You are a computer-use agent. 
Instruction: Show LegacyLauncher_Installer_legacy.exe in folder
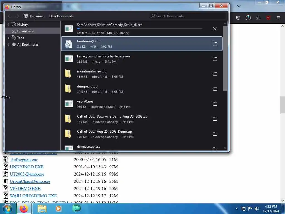(x=215, y=59)
